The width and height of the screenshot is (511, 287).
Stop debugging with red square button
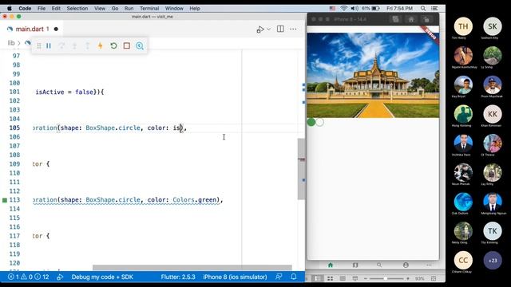(127, 46)
